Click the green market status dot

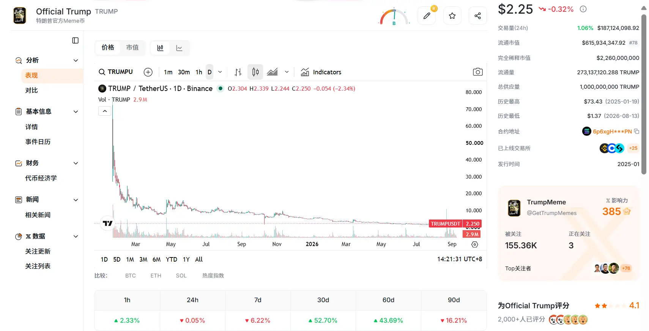220,88
